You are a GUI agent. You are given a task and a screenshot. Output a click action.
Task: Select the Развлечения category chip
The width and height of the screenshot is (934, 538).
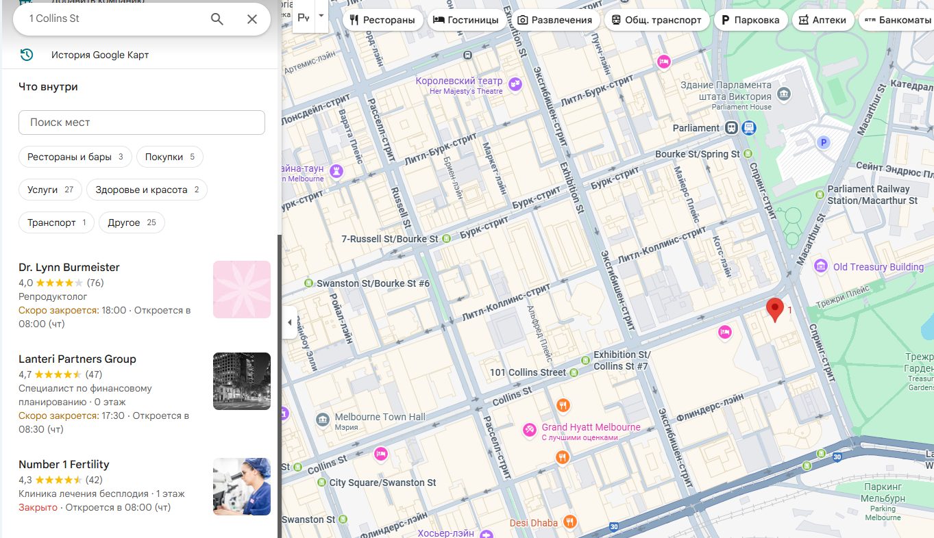(x=555, y=20)
